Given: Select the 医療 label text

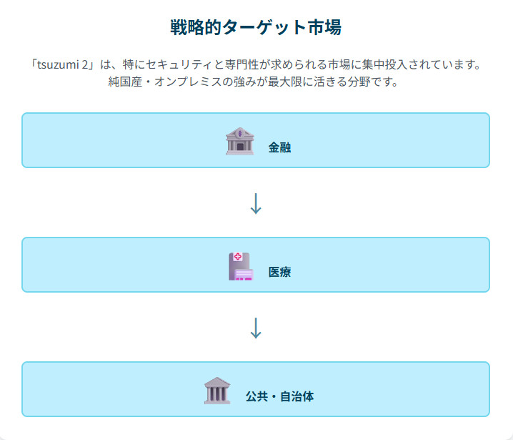Looking at the screenshot, I should [x=279, y=273].
